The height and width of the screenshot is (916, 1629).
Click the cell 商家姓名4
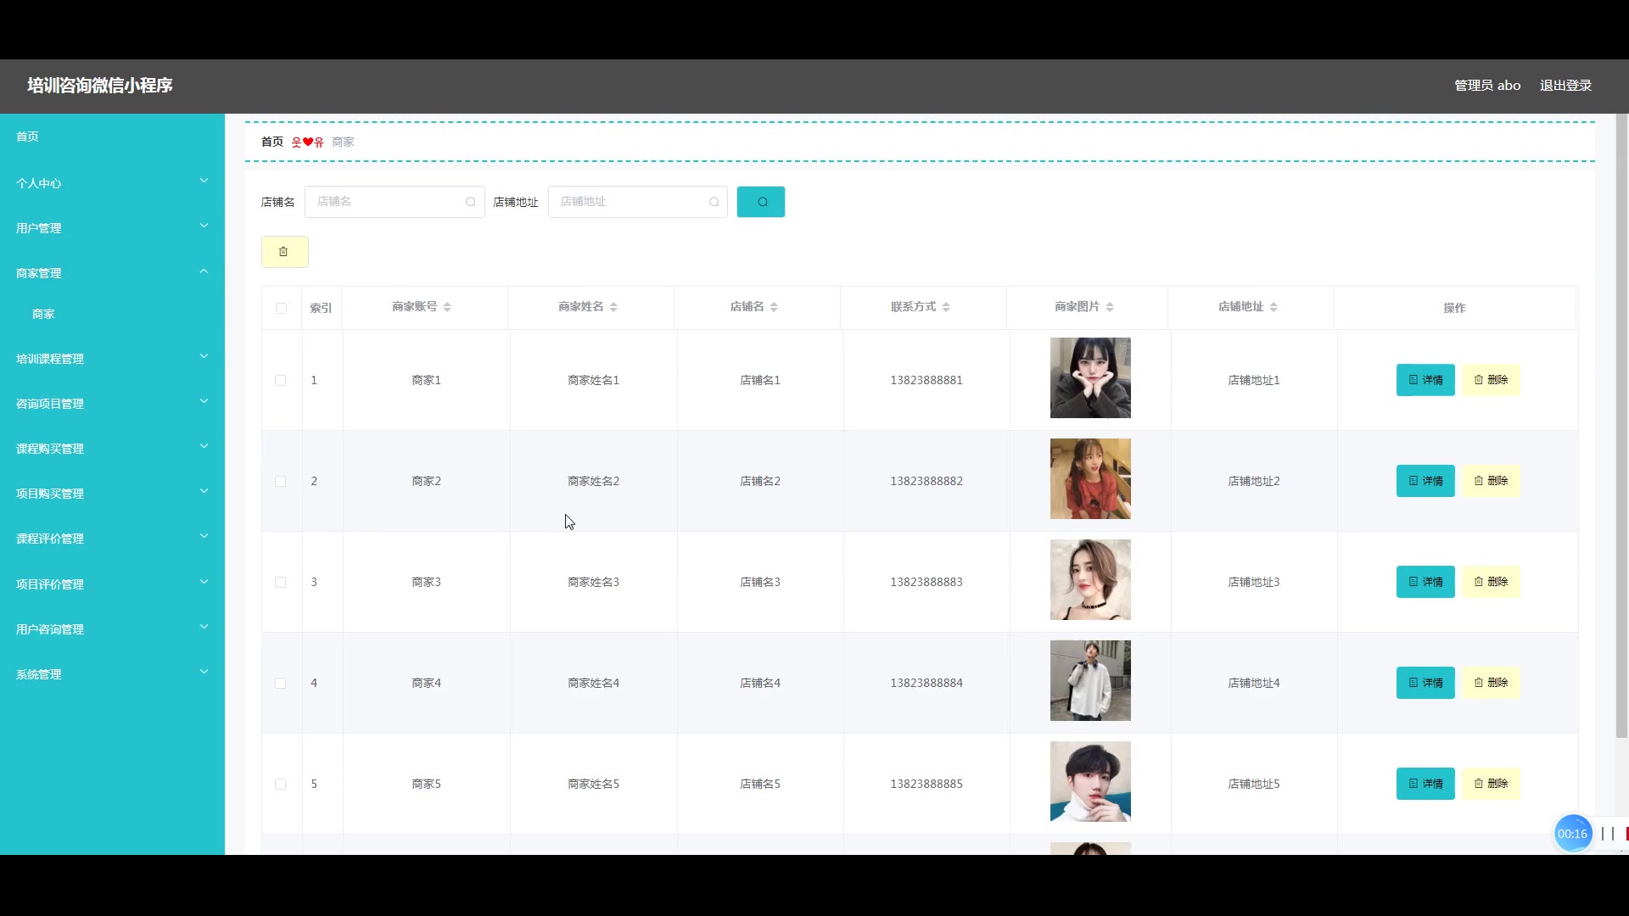click(x=593, y=683)
